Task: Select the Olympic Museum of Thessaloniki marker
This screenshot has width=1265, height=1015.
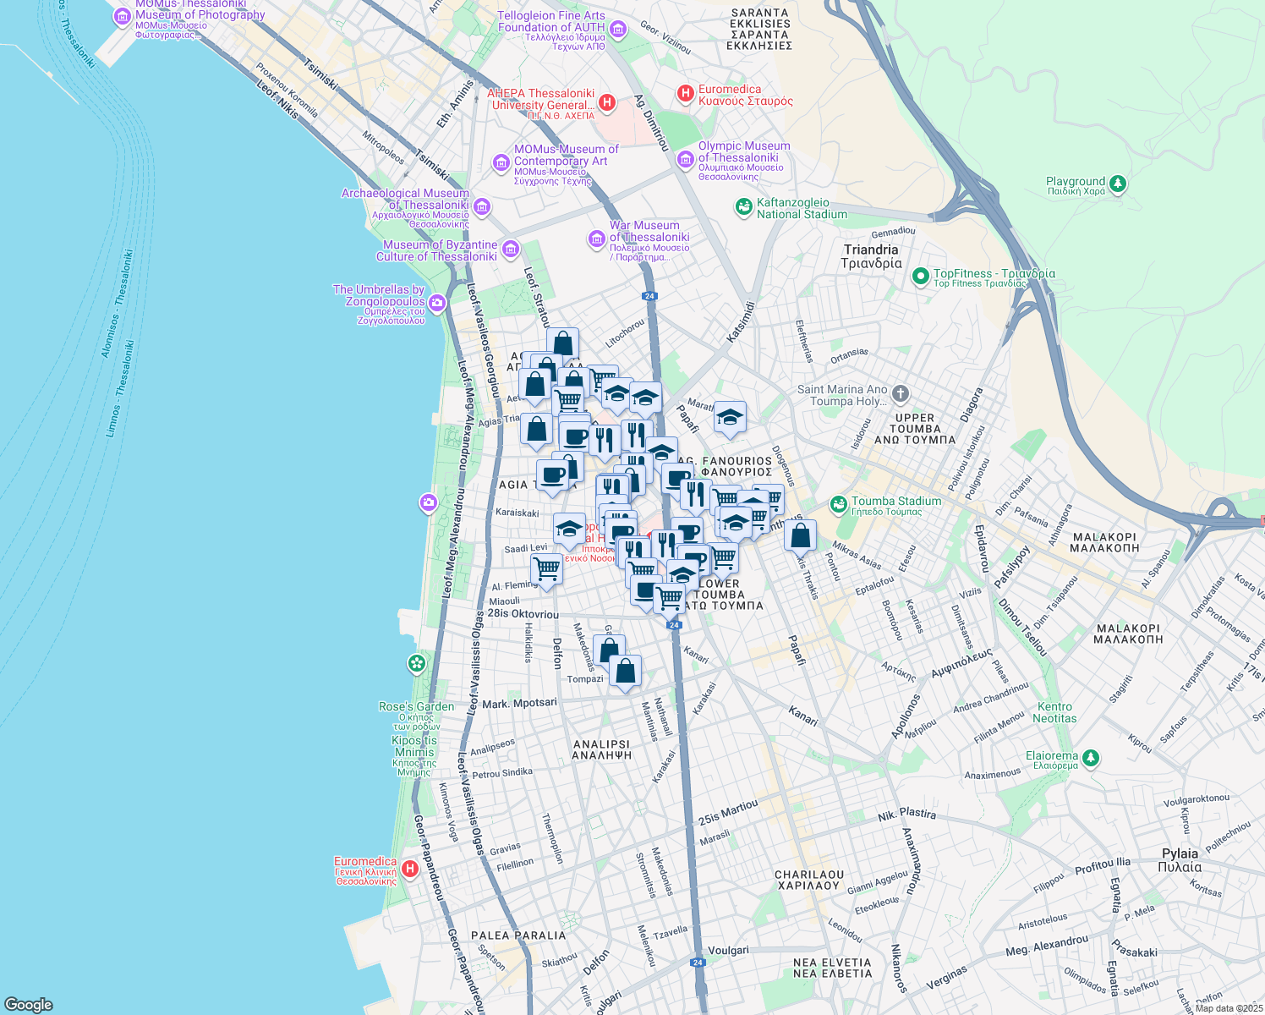Action: (686, 159)
